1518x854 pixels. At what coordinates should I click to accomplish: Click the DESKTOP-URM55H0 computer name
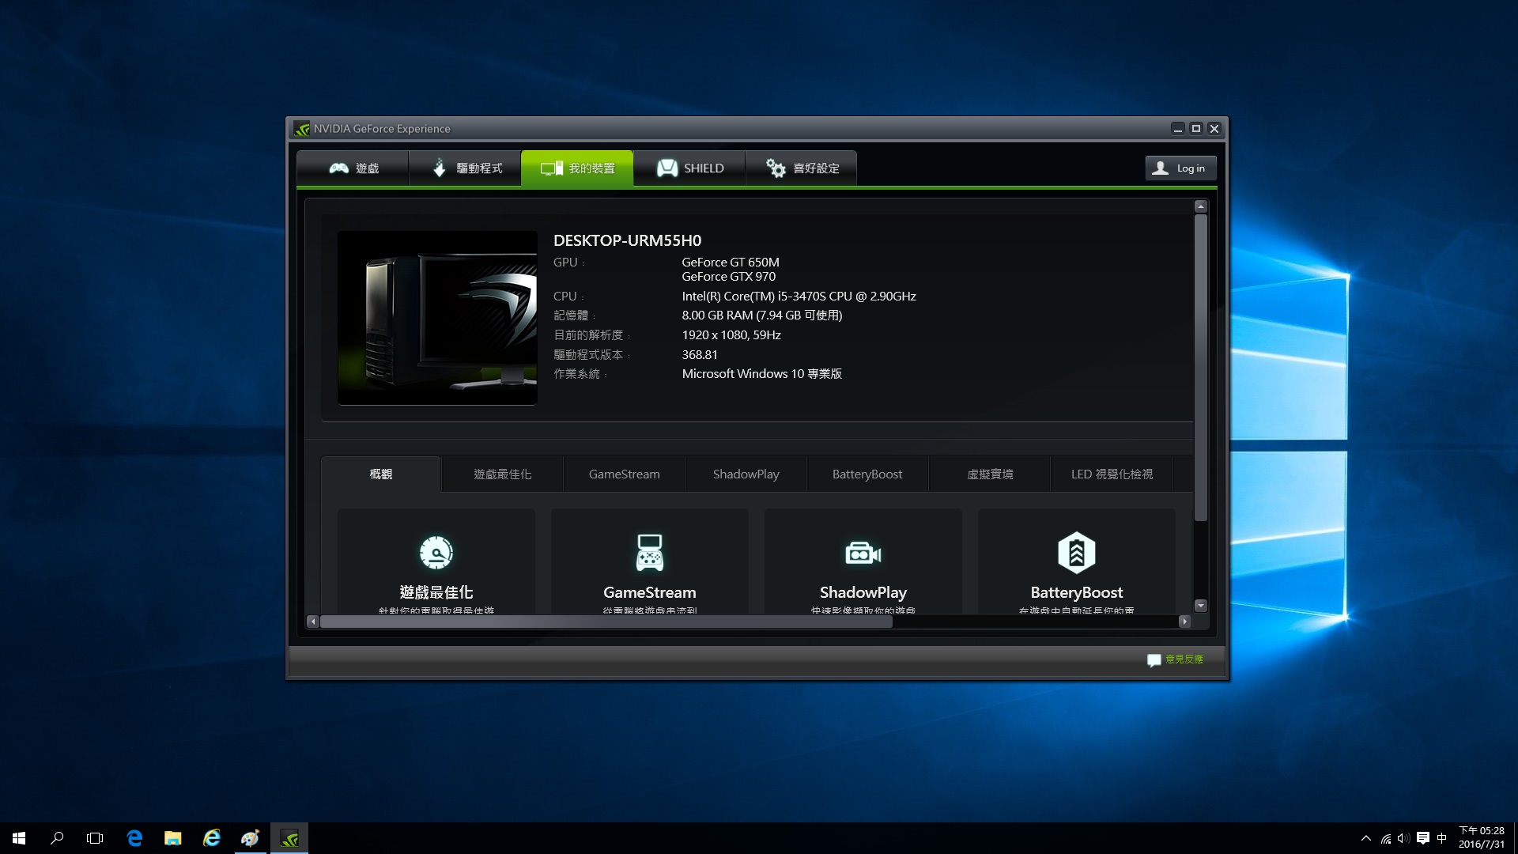coord(627,240)
